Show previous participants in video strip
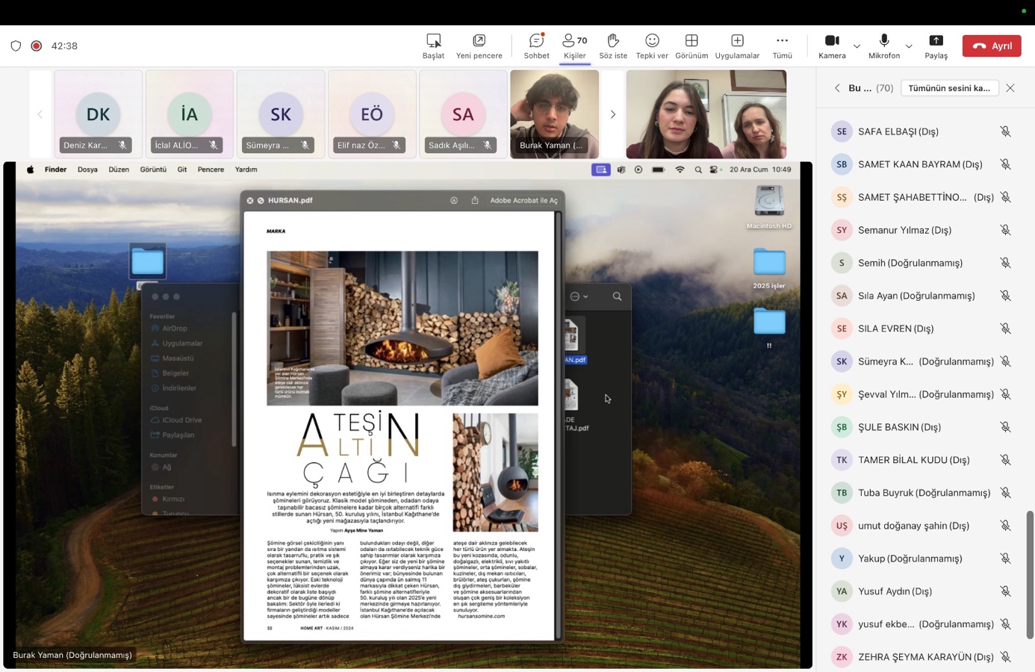The image size is (1035, 672). (40, 114)
